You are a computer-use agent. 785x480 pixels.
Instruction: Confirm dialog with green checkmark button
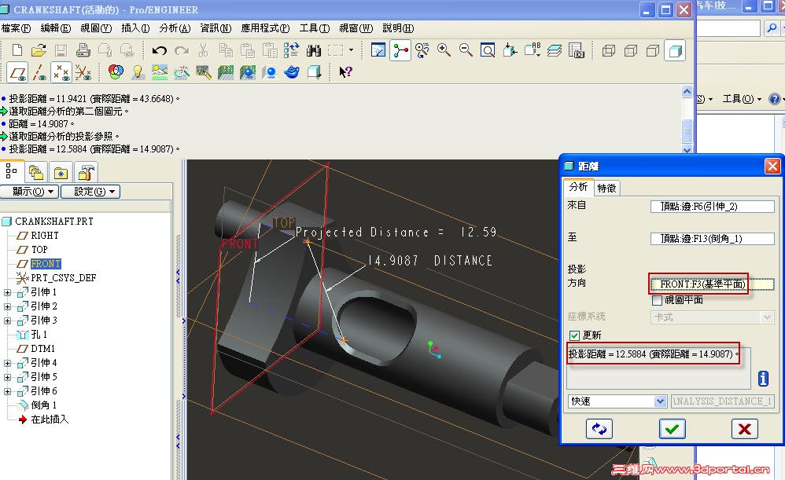[673, 428]
